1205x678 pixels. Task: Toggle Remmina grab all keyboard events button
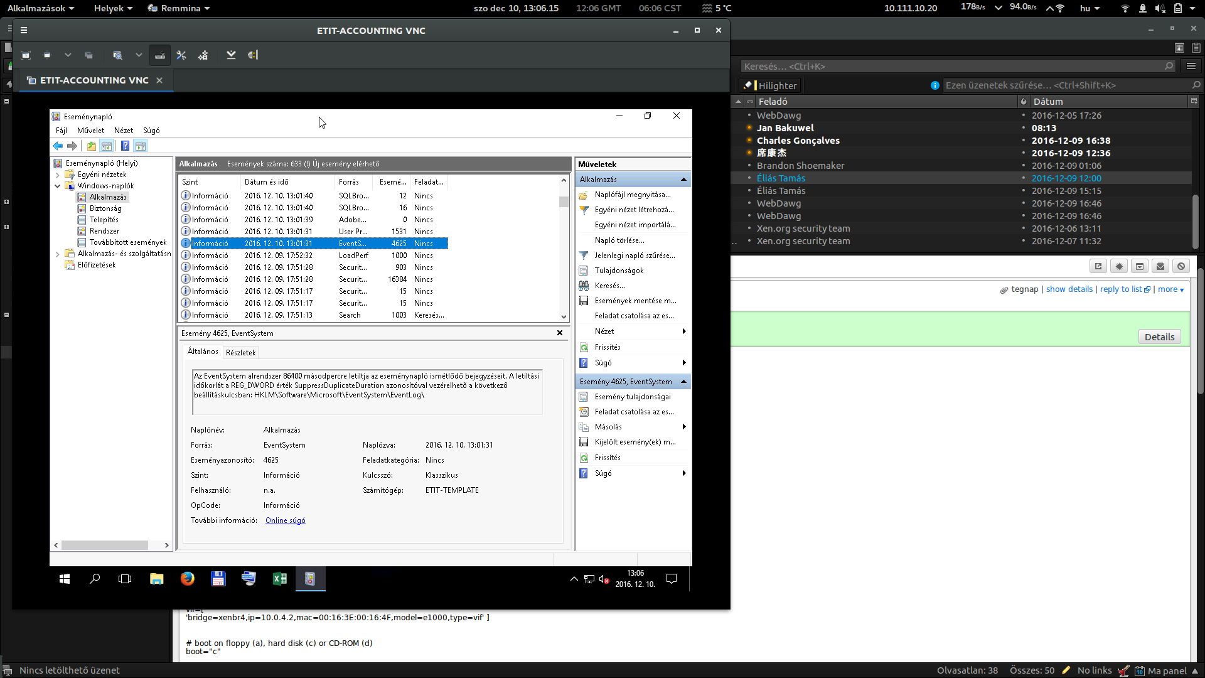click(160, 55)
